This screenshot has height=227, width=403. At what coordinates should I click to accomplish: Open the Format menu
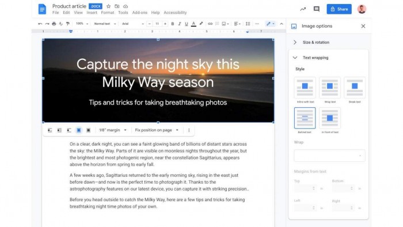[108, 12]
